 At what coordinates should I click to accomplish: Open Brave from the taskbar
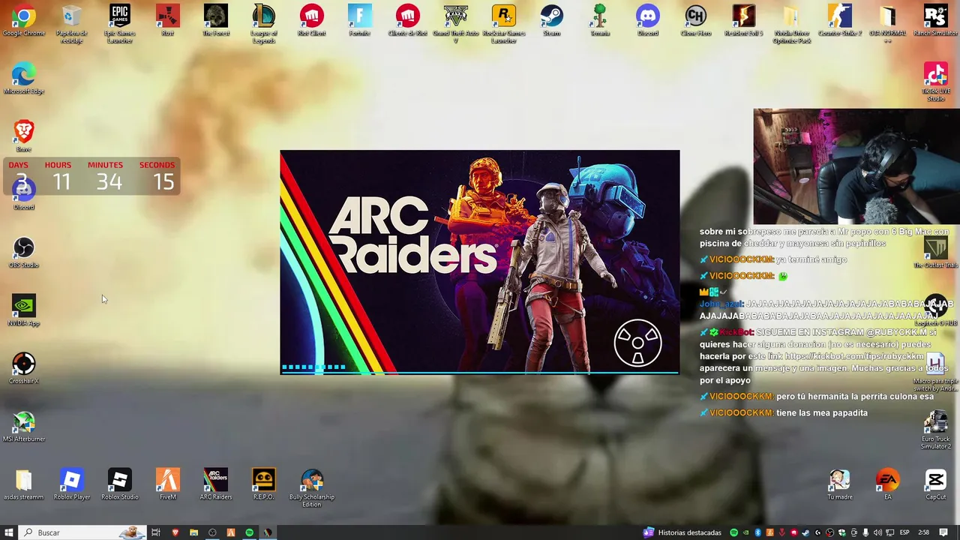click(x=175, y=532)
